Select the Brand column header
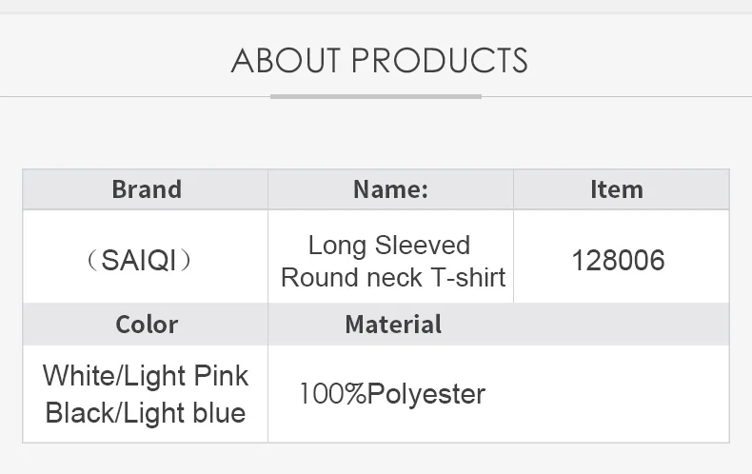This screenshot has width=752, height=474. [x=146, y=189]
